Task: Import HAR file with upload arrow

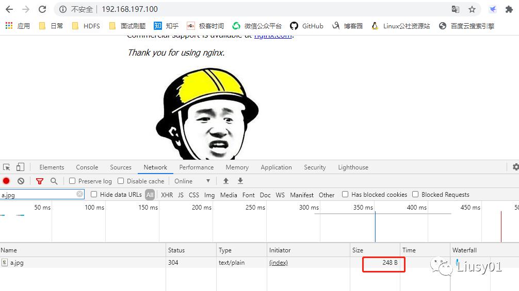Action: click(226, 181)
